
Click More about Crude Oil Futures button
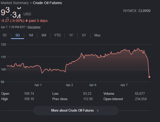coord(76,111)
